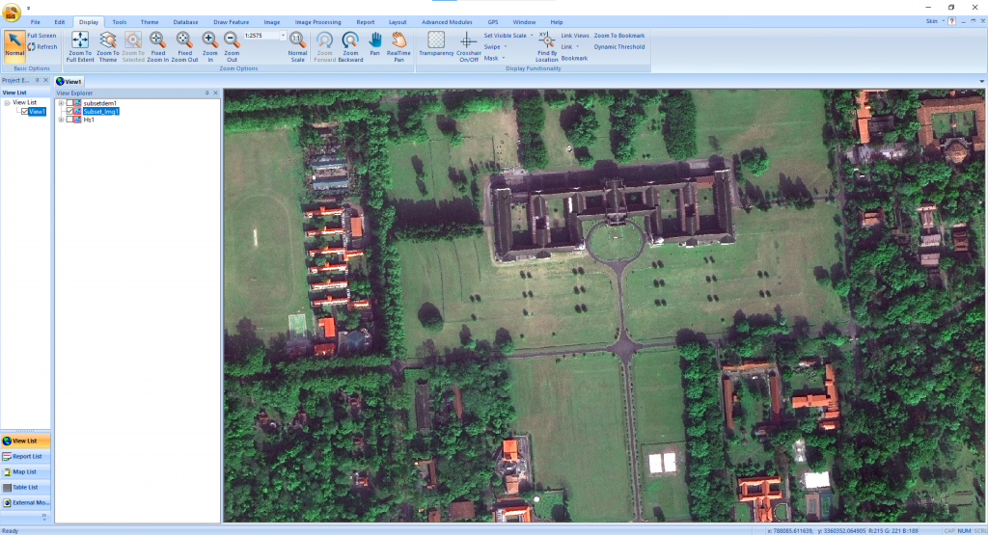Click the Fixed Zoom Out icon
The image size is (988, 535).
tap(184, 40)
